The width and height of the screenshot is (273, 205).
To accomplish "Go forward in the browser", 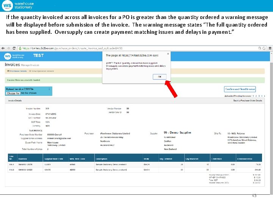I will click(8, 48).
